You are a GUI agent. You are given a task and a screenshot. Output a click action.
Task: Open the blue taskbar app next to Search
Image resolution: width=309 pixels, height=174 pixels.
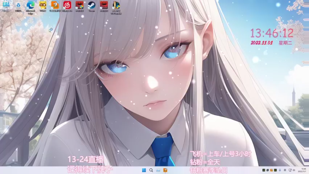tap(158, 170)
